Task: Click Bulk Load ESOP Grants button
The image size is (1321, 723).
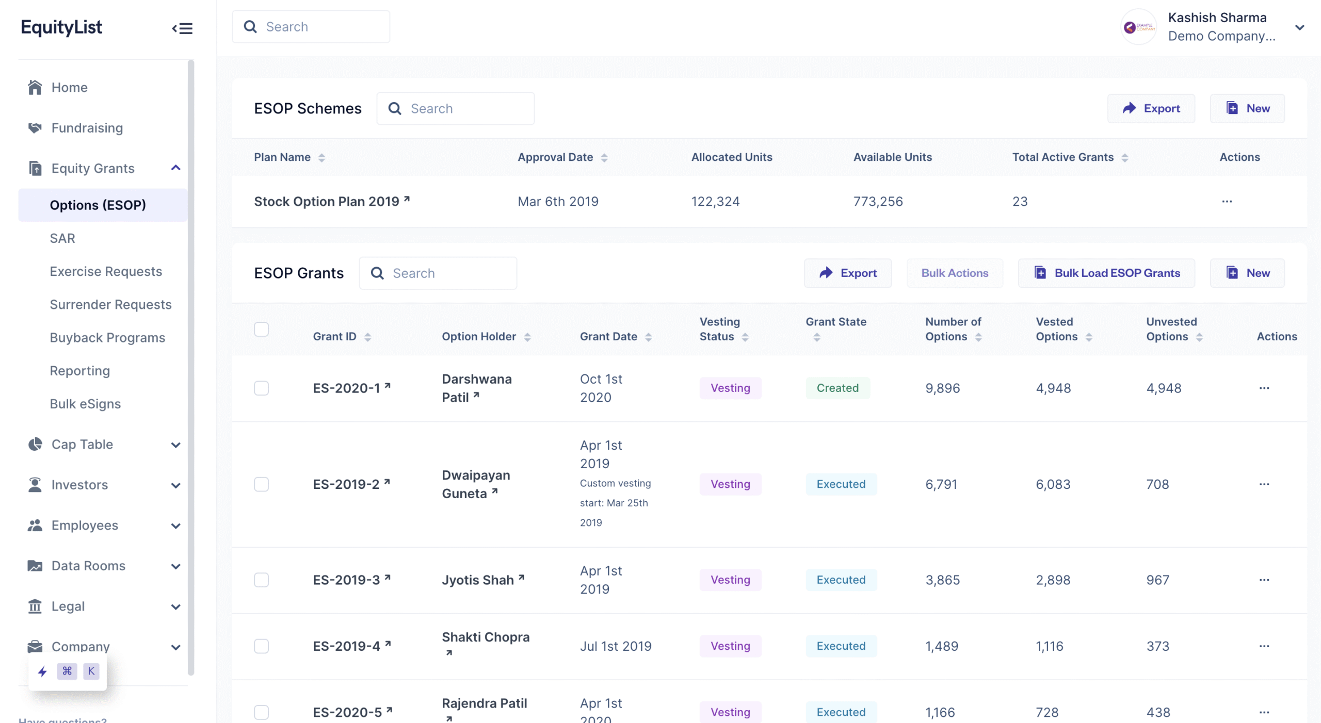Action: (1106, 273)
